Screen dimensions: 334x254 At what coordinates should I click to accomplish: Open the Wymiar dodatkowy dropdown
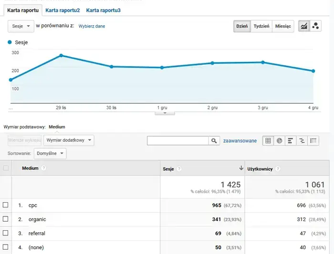[x=69, y=140]
